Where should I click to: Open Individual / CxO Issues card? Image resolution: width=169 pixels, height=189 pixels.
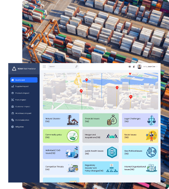61,152
